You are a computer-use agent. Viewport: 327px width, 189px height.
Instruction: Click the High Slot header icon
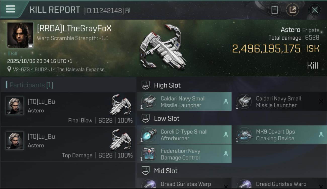(x=145, y=85)
